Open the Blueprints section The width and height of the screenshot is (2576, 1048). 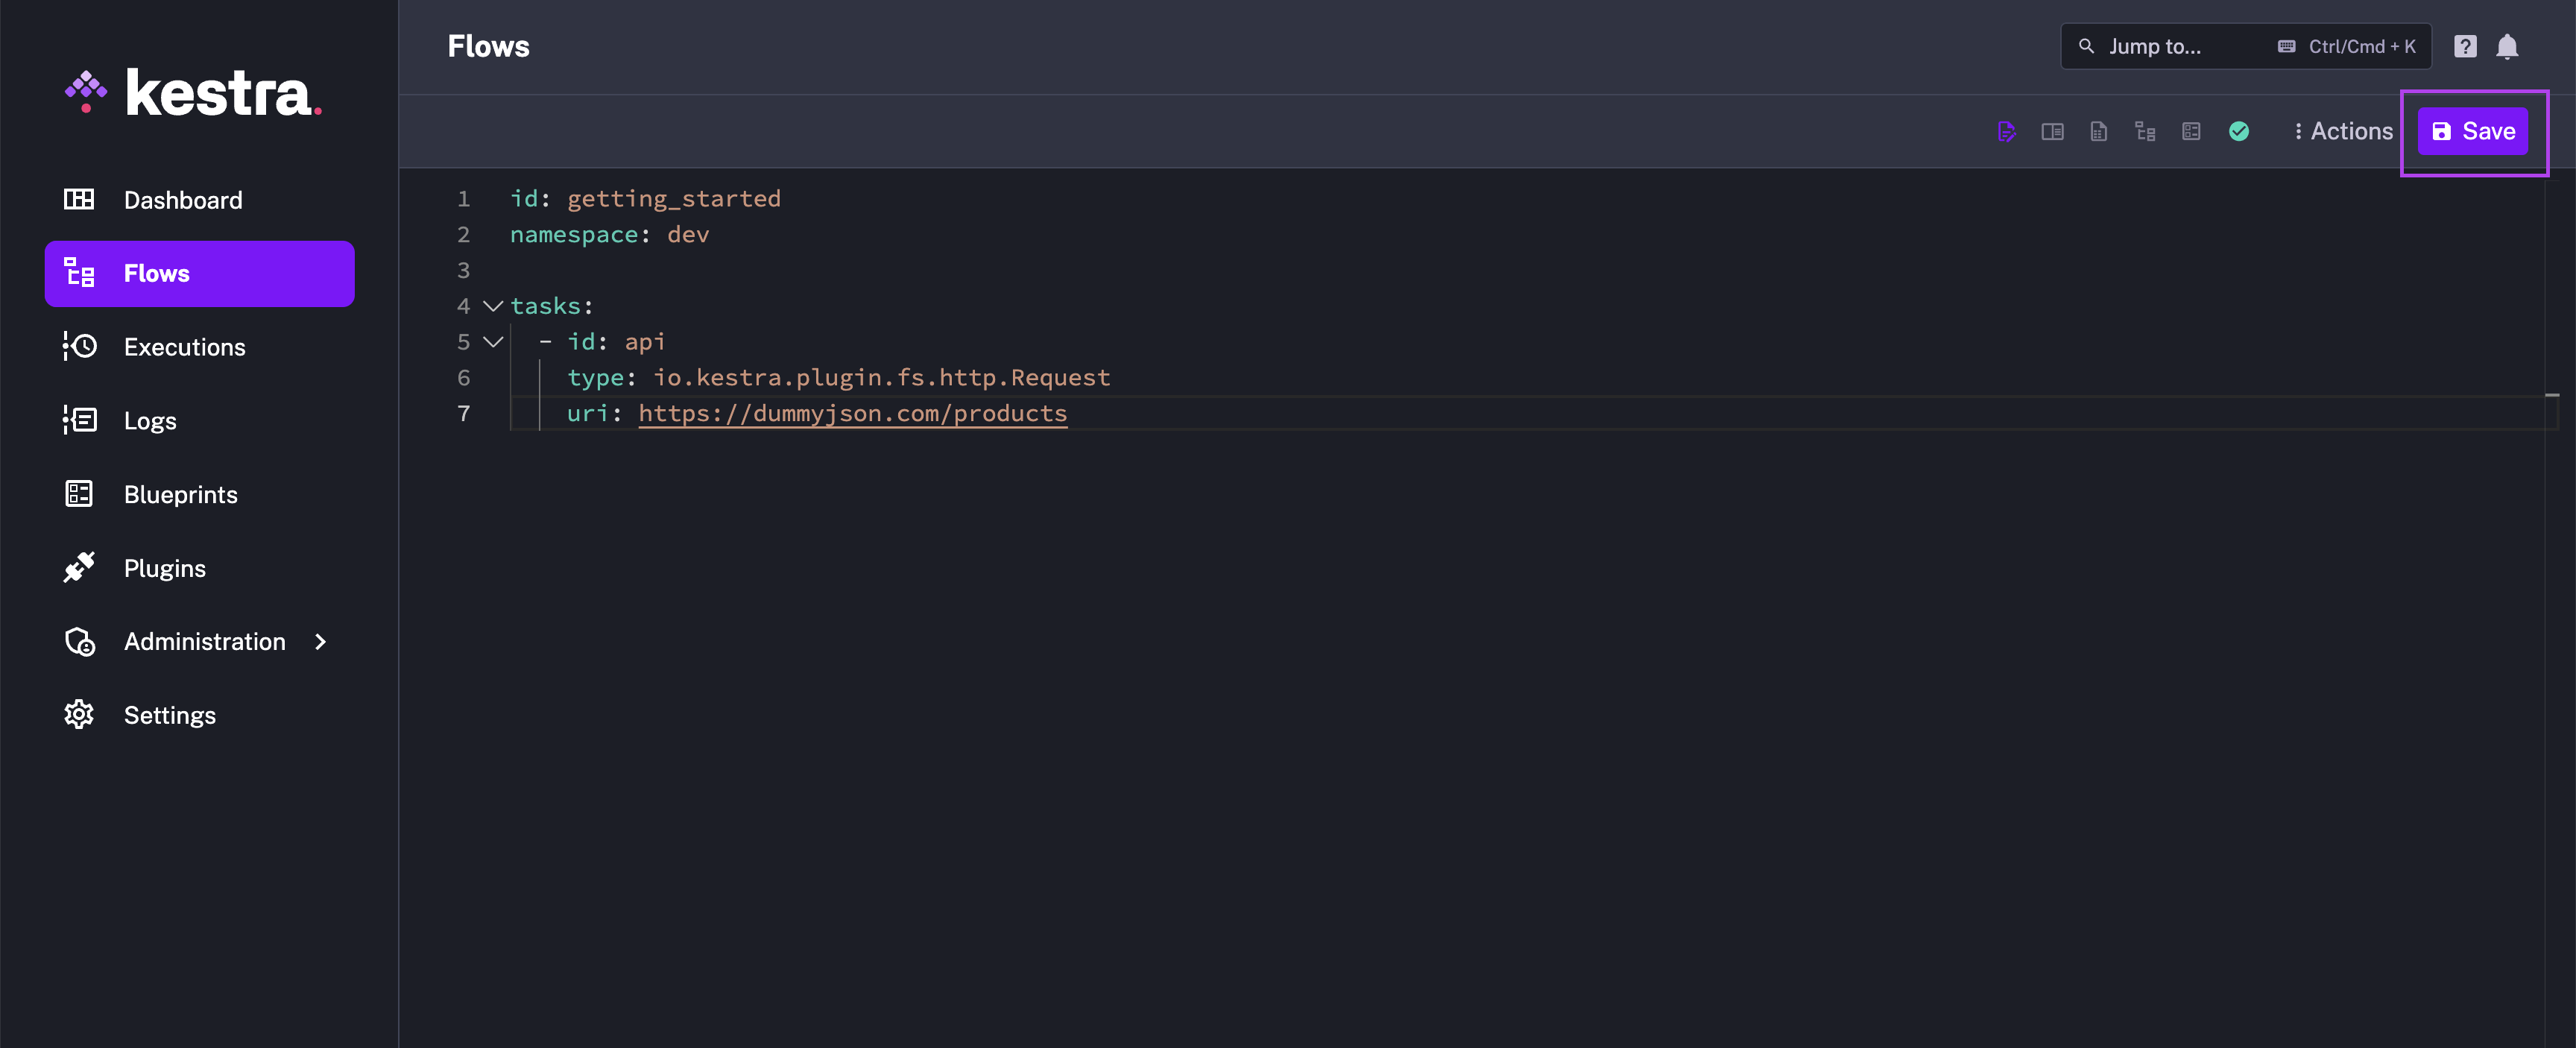pos(180,495)
